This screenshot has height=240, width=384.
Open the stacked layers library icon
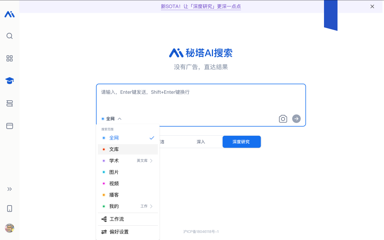tap(9, 103)
